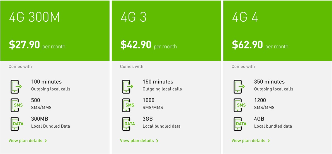Click the SMS icon in 4G 300M plan

16,105
